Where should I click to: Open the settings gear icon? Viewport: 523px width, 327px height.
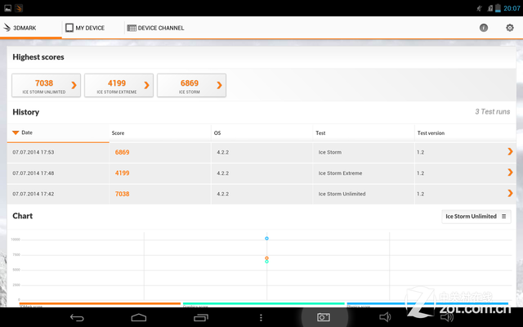pos(510,28)
